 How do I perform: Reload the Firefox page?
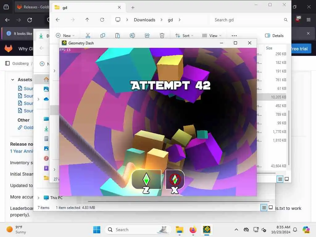point(30,20)
